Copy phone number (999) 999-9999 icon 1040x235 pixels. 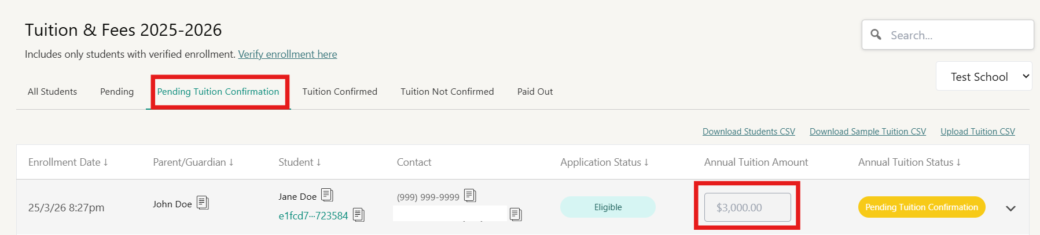click(470, 196)
